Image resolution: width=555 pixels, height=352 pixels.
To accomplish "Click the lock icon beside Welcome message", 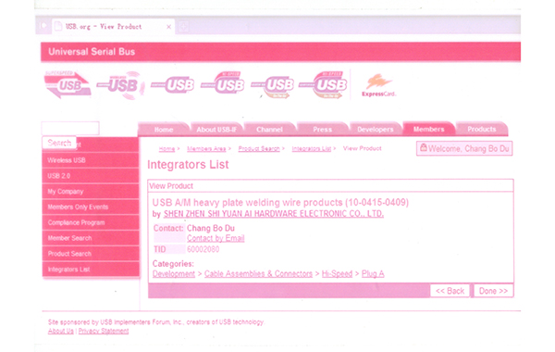I will (x=424, y=148).
